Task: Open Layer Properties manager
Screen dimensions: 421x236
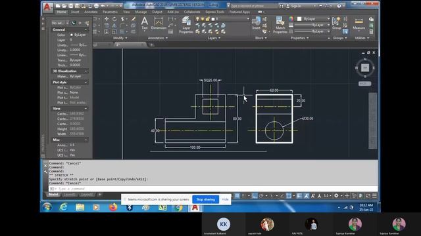Action: click(x=186, y=25)
